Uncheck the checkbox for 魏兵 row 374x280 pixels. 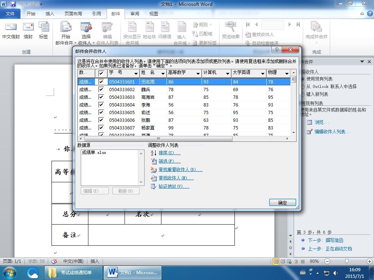(x=101, y=89)
